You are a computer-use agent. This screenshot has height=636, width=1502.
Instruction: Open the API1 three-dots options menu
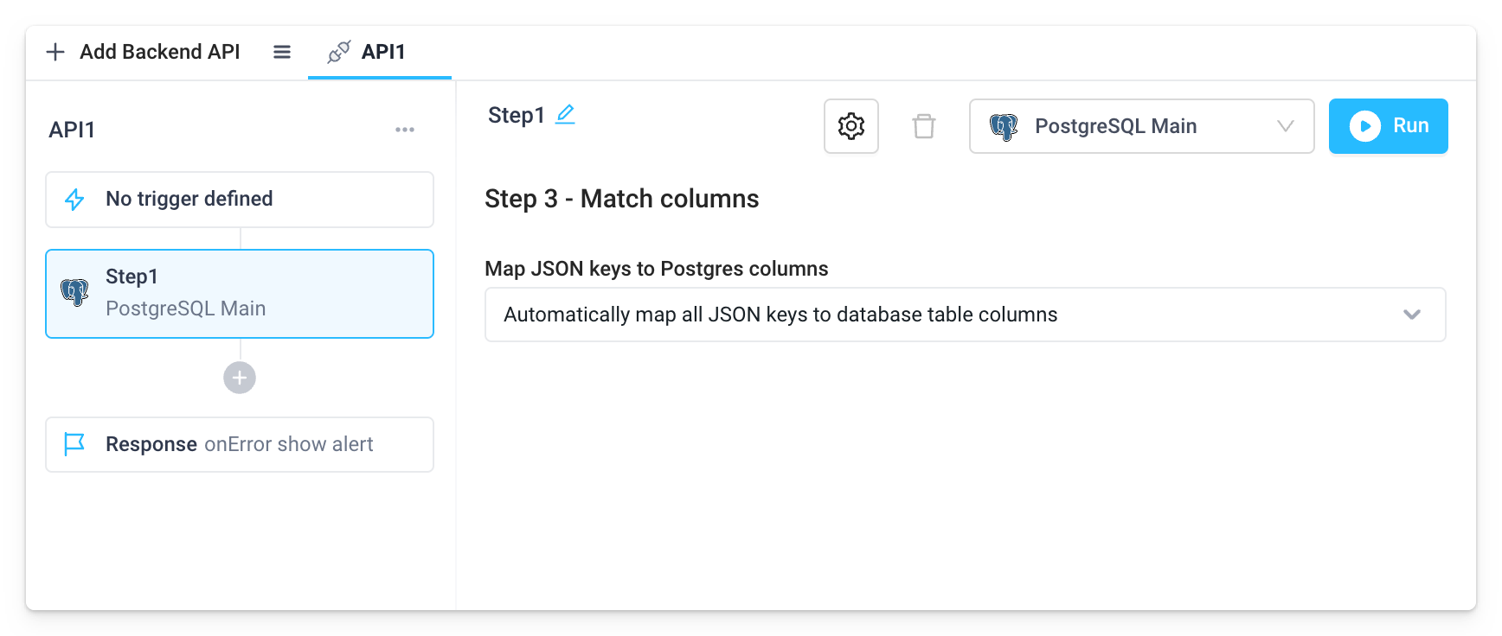[405, 130]
